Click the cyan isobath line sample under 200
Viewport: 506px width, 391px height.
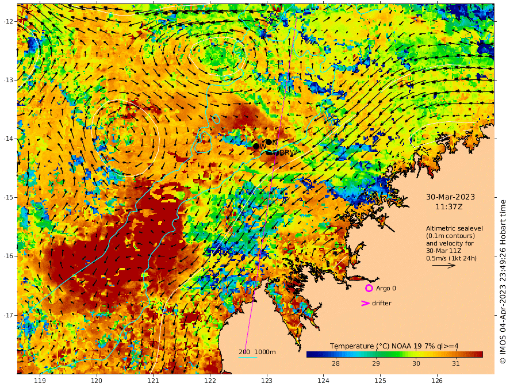pos(247,357)
